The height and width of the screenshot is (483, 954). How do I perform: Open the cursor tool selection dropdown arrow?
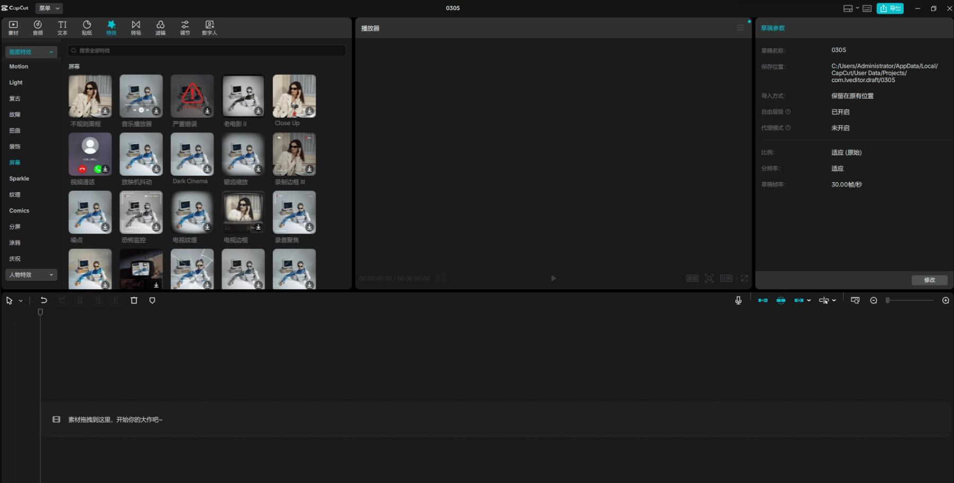pyautogui.click(x=21, y=301)
